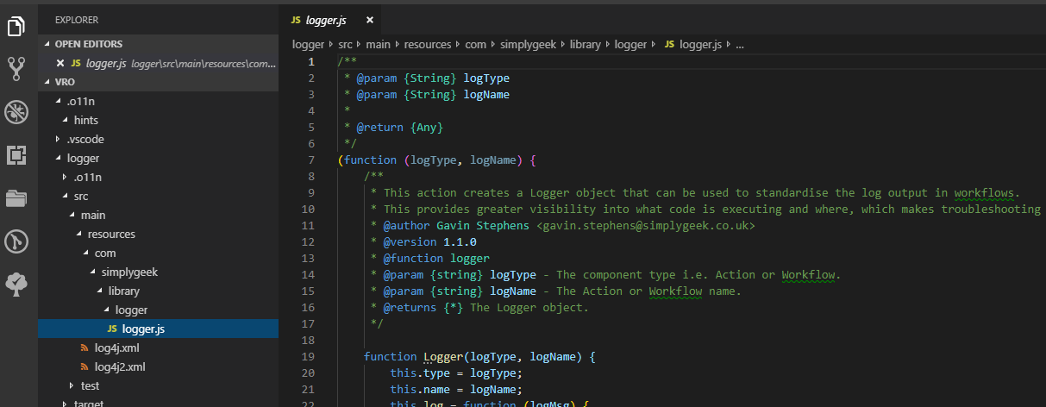1046x407 pixels.
Task: Click the log4j2.xml file icon
Action: [85, 366]
